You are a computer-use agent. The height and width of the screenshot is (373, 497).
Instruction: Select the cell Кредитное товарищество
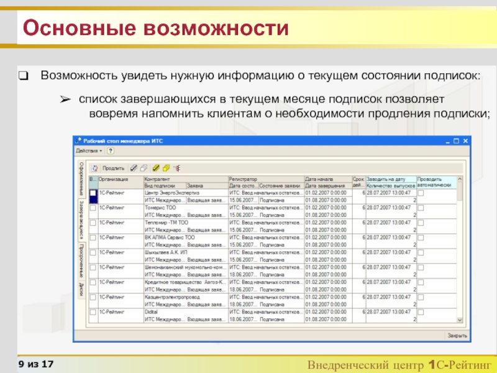click(186, 282)
